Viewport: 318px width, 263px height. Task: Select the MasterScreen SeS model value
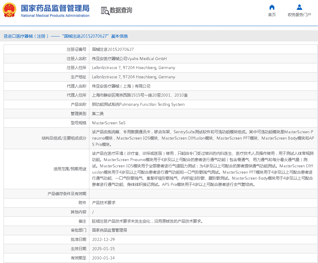coord(108,123)
